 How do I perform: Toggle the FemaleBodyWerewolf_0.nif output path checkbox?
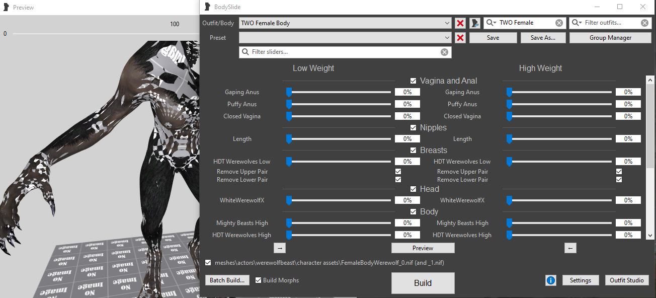tap(208, 263)
